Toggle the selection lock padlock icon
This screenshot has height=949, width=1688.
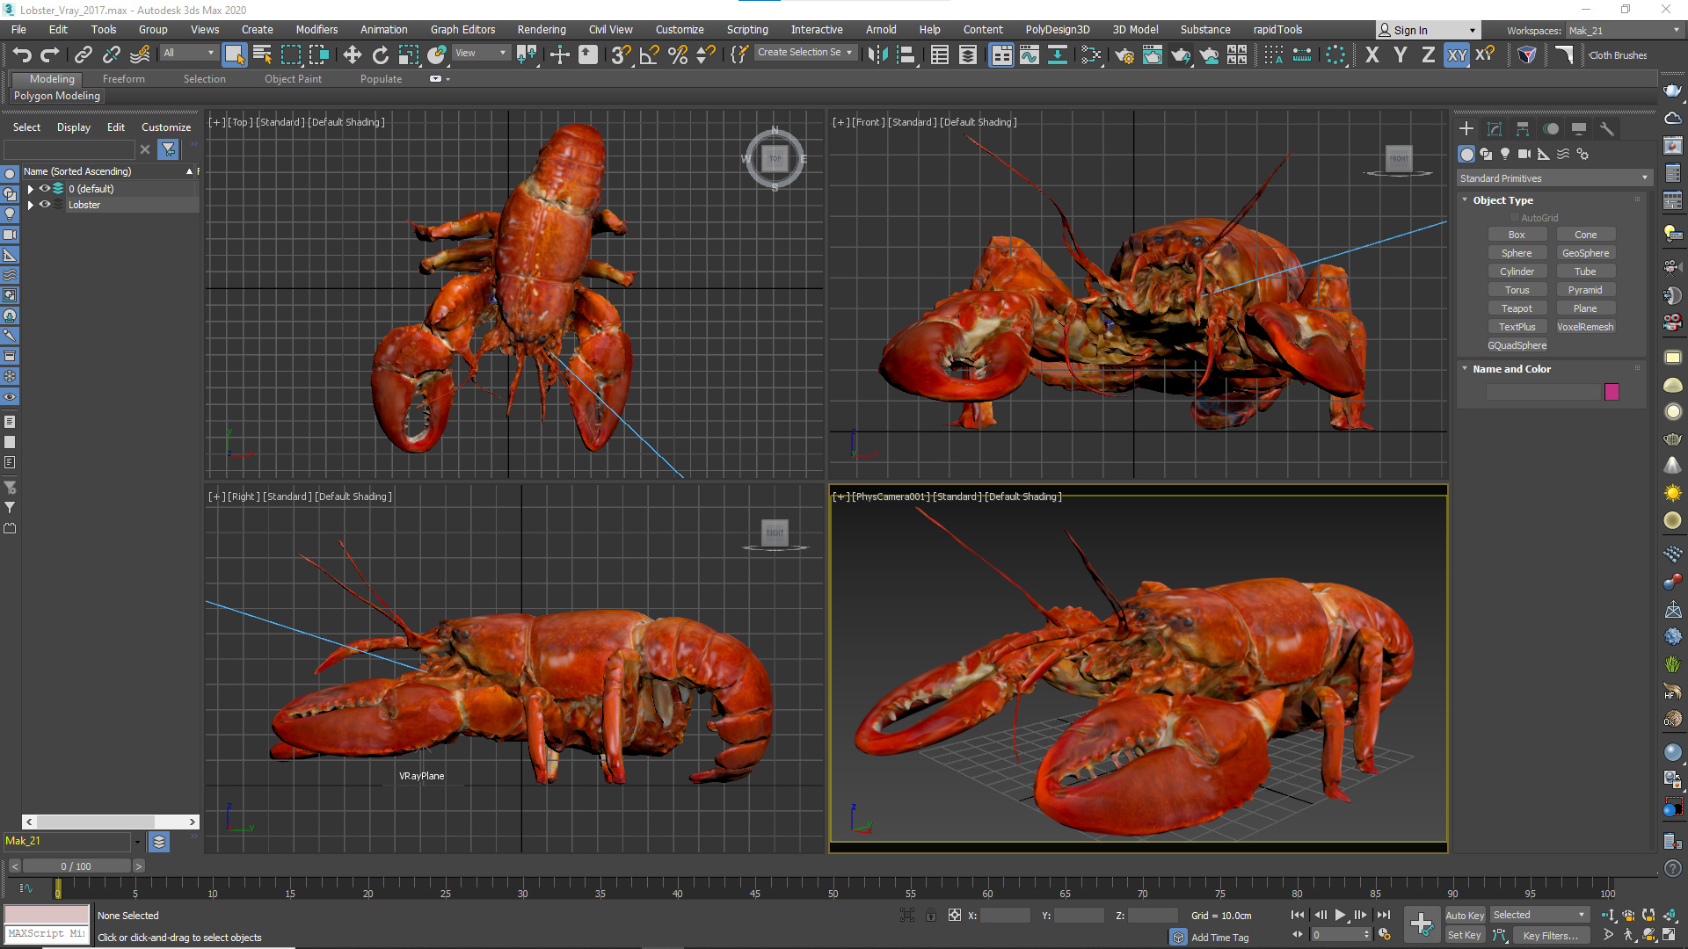[x=931, y=916]
